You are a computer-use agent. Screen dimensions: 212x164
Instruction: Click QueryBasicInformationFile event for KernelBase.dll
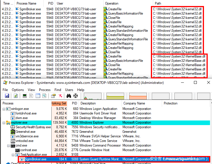(x=125, y=61)
